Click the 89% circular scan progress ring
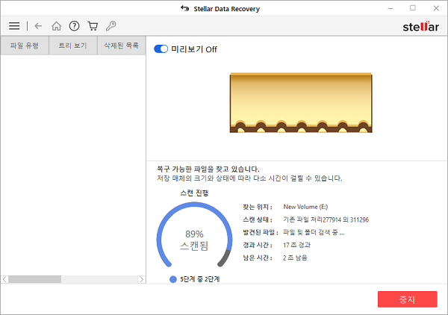The width and height of the screenshot is (448, 315). tap(194, 234)
